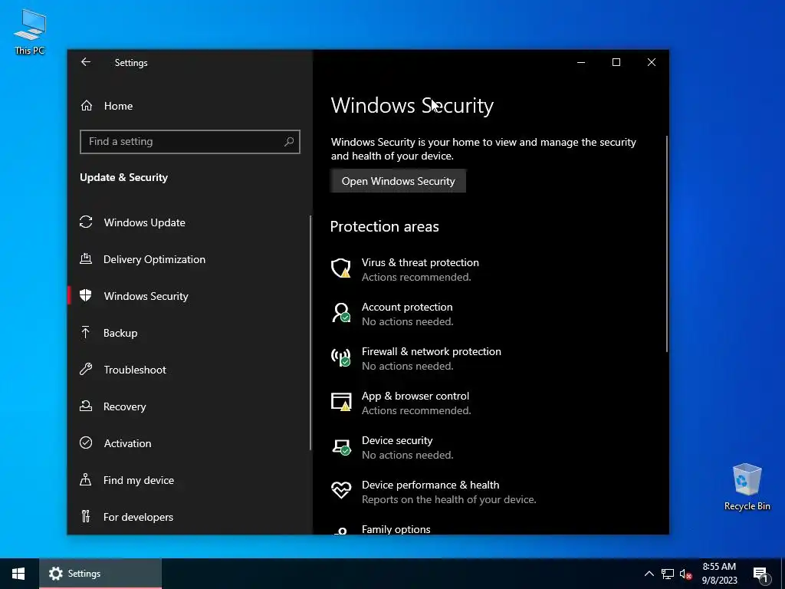The height and width of the screenshot is (589, 785).
Task: Click the Troubleshoot wrench icon
Action: point(86,370)
